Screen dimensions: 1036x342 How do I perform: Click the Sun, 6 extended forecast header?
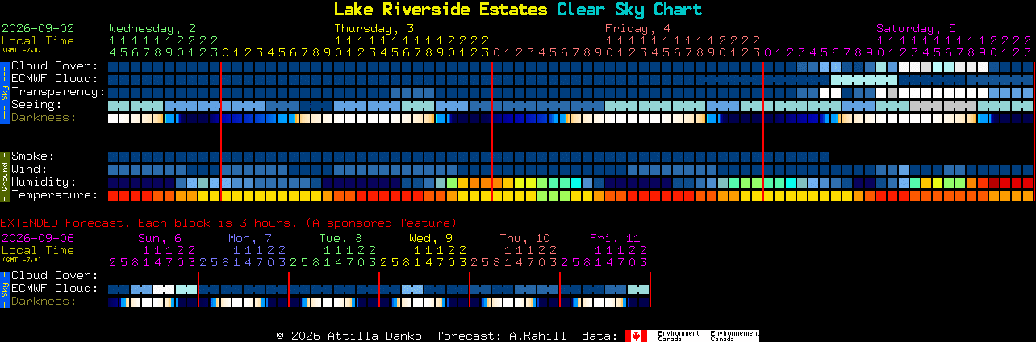[x=160, y=238]
